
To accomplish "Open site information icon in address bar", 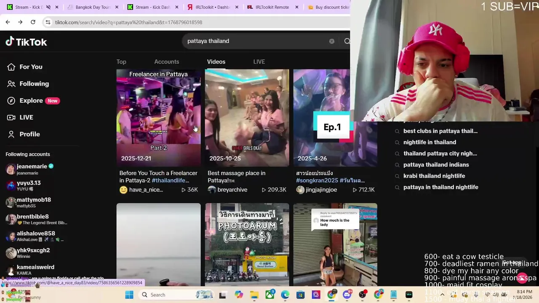I will (48, 22).
